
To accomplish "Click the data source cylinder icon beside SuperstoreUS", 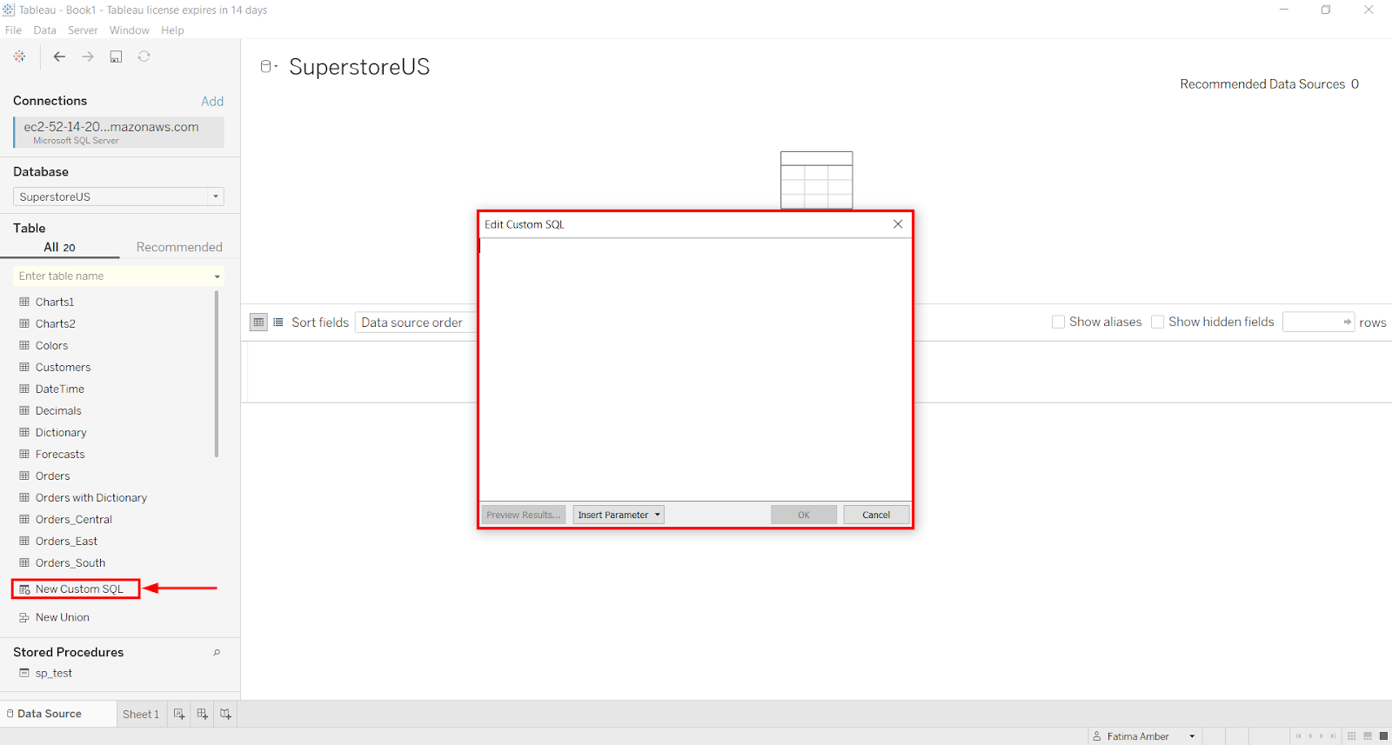I will coord(265,67).
